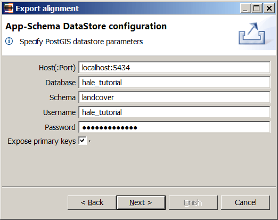Viewport: 278px width, 220px height.
Task: Cancel the export wizard
Action: tap(246, 202)
